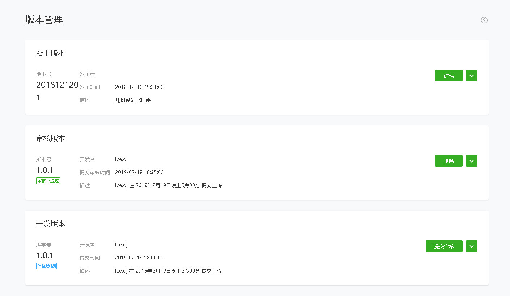Expand dropdown arrow next to 详情
510x296 pixels.
(471, 76)
